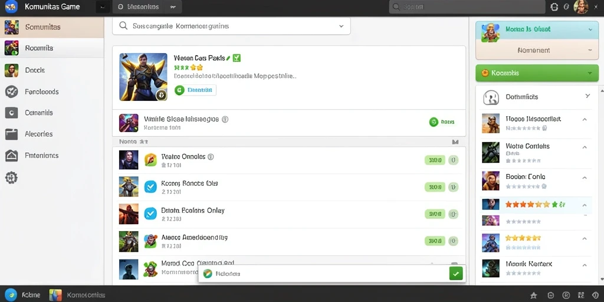Image resolution: width=604 pixels, height=302 pixels.
Task: Click the Kobme icon in the taskbar
Action: point(11,295)
